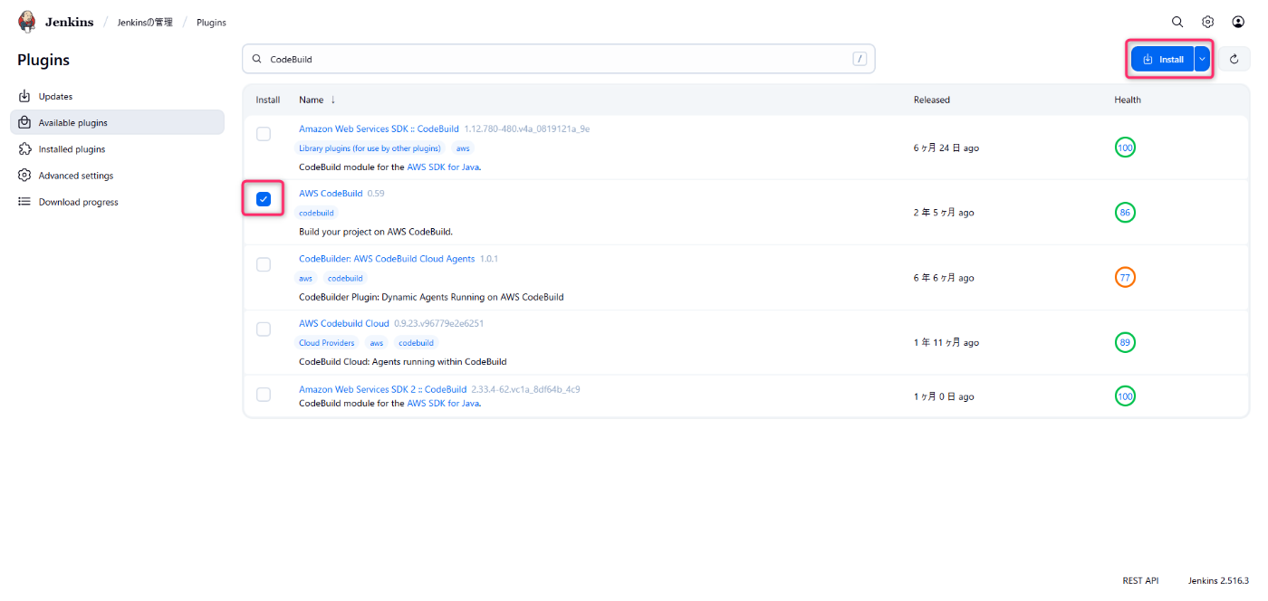This screenshot has width=1268, height=601.
Task: Open the search magnifier icon in header
Action: pos(1177,22)
